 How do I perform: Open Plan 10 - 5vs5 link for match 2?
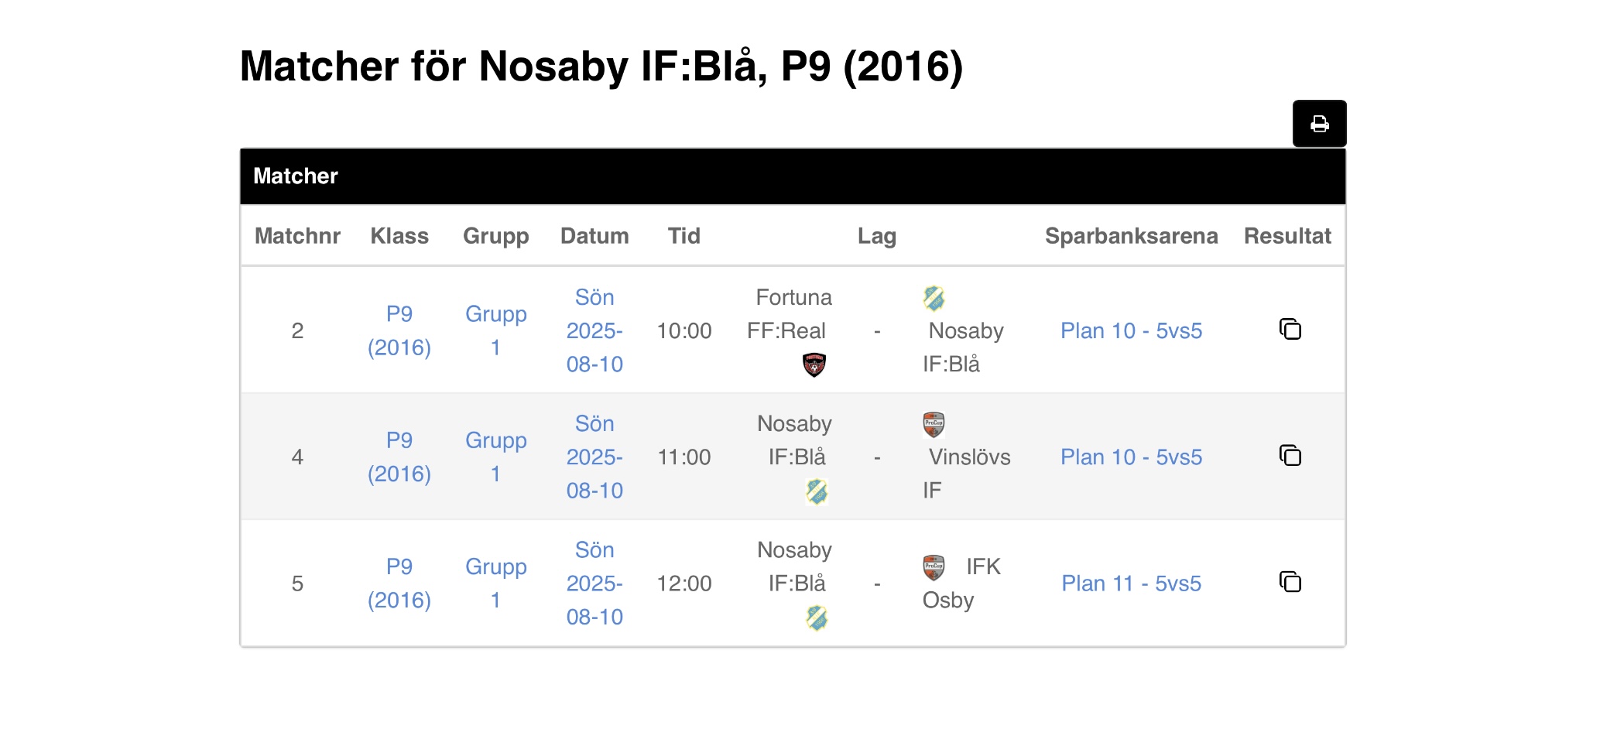[x=1131, y=331]
